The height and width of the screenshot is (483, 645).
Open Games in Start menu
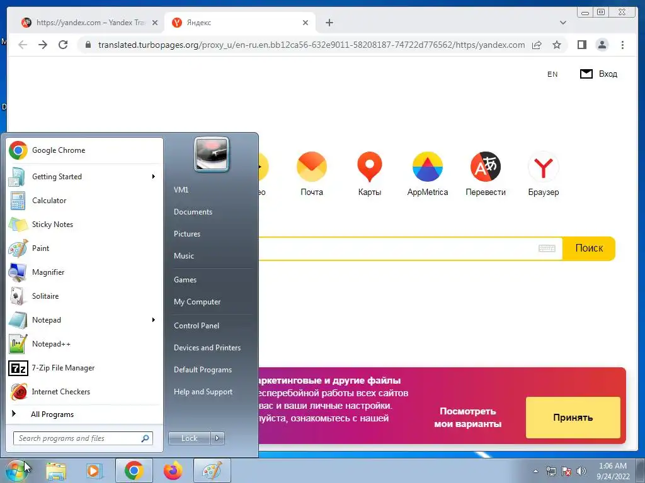[x=185, y=280]
